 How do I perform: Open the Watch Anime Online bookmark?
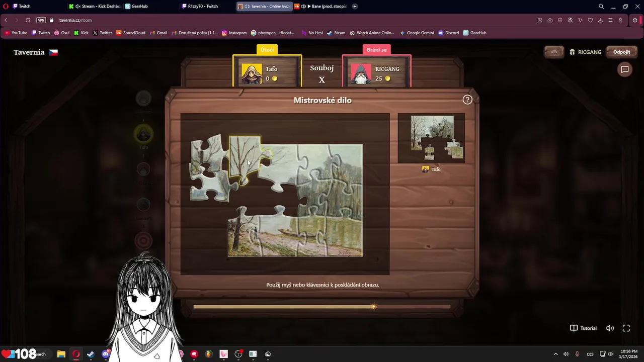[372, 33]
